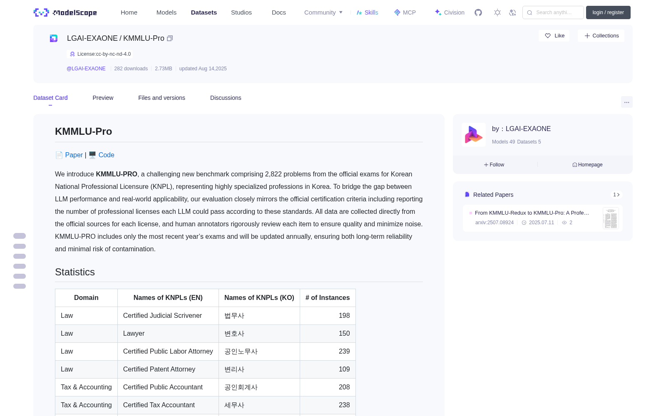666x416 pixels.
Task: Expand the Community dropdown menu
Action: [x=323, y=12]
